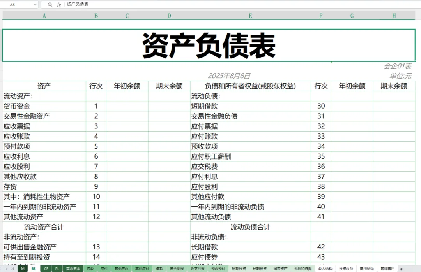Open the 收入结构 sheet tab
This screenshot has width=421, height=272.
coord(325,268)
